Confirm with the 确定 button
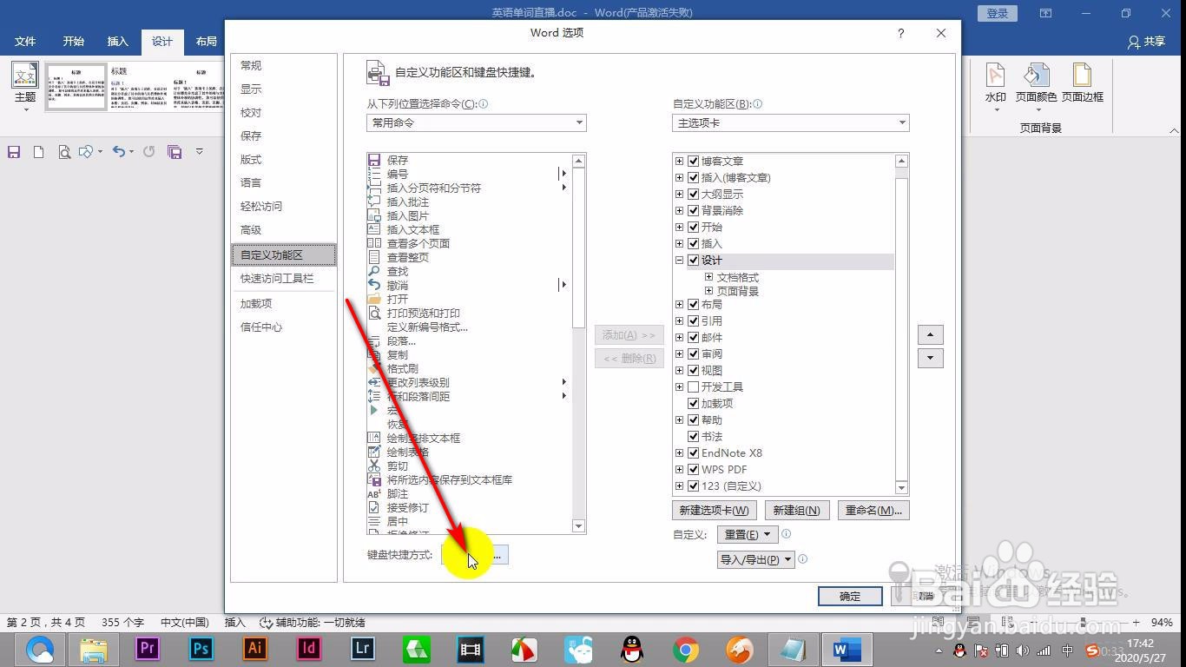The image size is (1186, 667). 850,596
